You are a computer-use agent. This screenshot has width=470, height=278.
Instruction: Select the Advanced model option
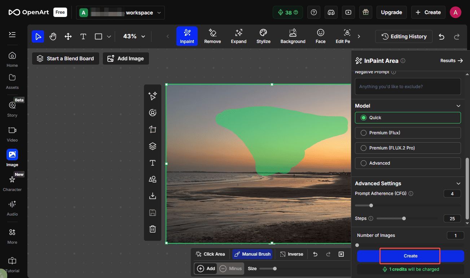(364, 163)
